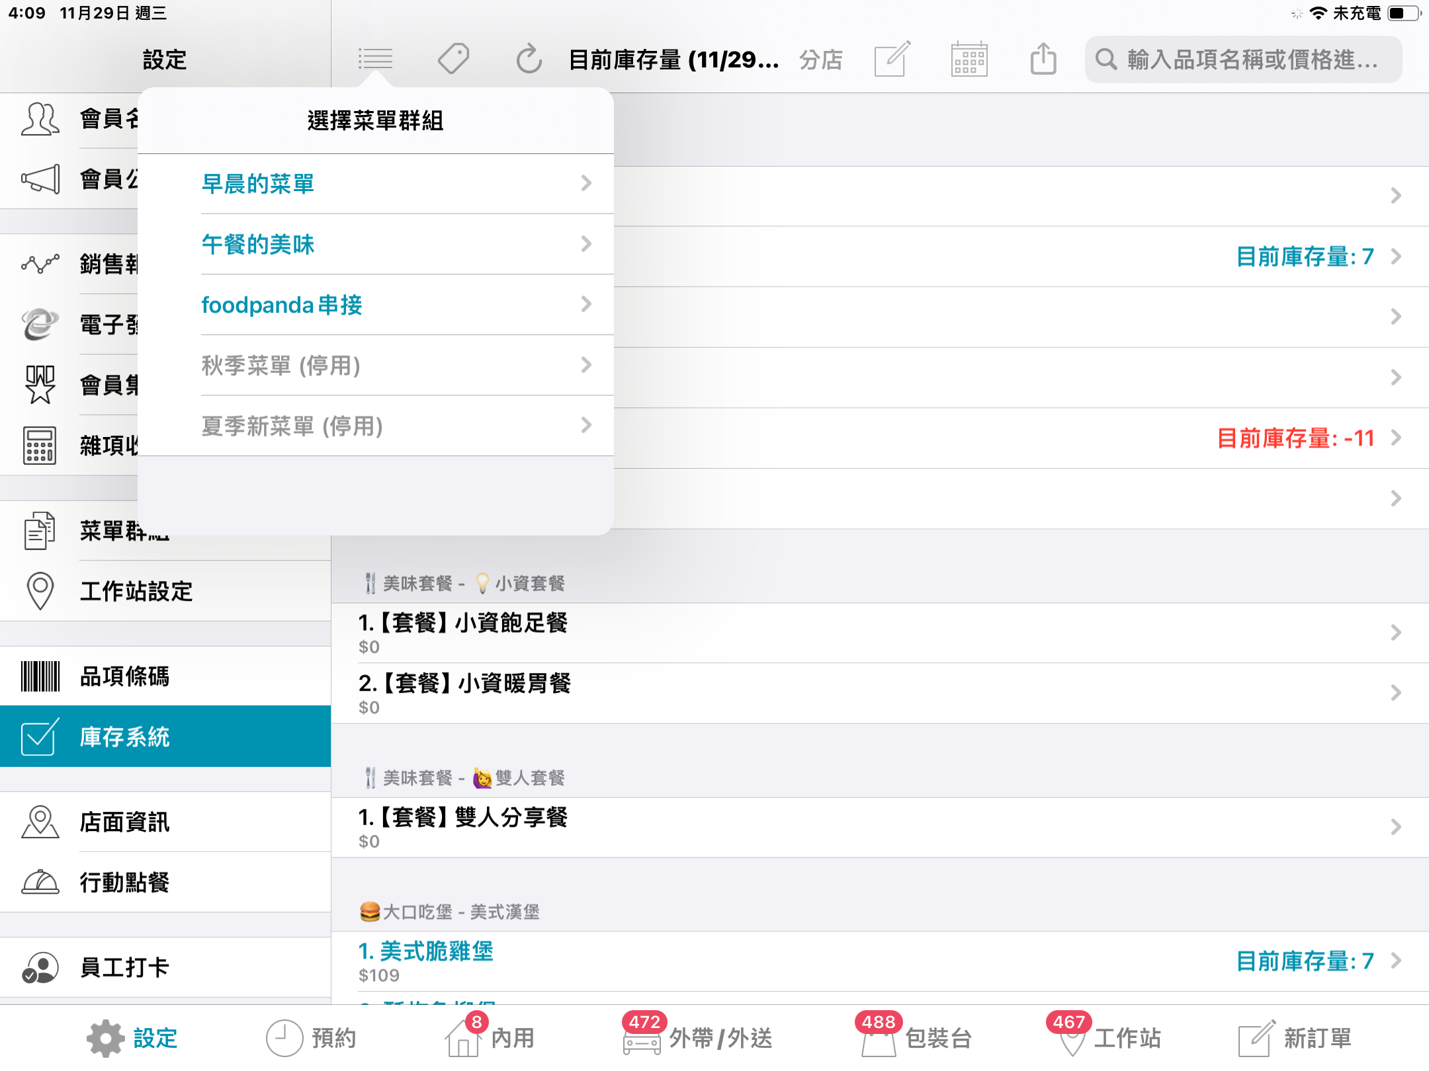Tap the checkbox icon beside 庫存系統

coord(40,736)
